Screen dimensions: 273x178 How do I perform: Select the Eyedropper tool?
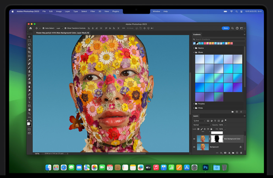(29, 60)
